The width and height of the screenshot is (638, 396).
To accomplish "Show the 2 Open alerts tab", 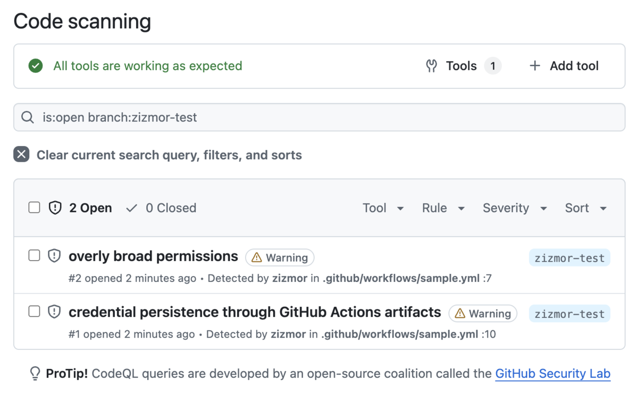I will pos(80,208).
